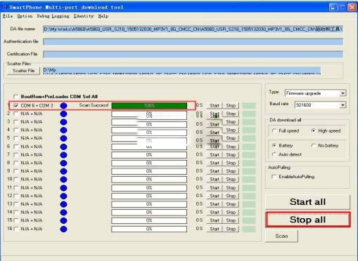Click the Stop all button
This screenshot has width=358, height=261.
click(x=308, y=220)
